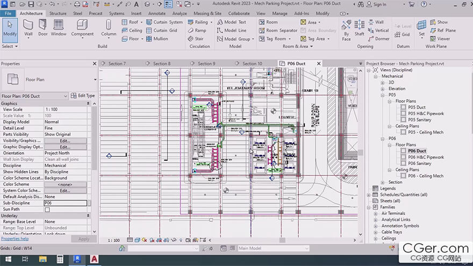The image size is (473, 266).
Task: Expand the 3D views node
Action: pyautogui.click(x=383, y=83)
